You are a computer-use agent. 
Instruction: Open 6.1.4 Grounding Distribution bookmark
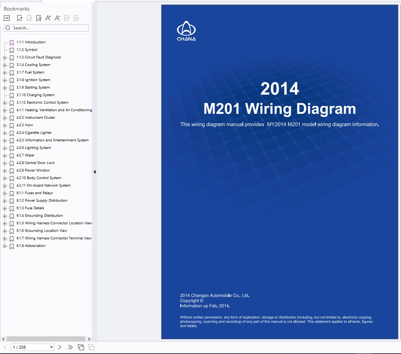coord(40,215)
